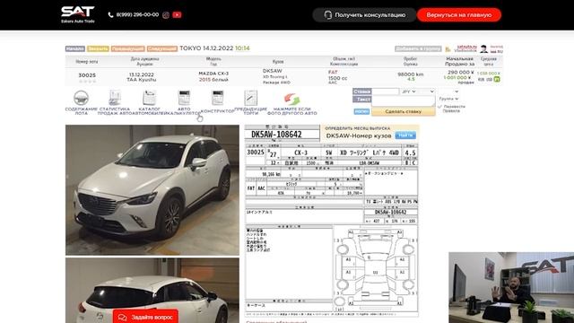Click the Сделать ставку button

point(403,111)
